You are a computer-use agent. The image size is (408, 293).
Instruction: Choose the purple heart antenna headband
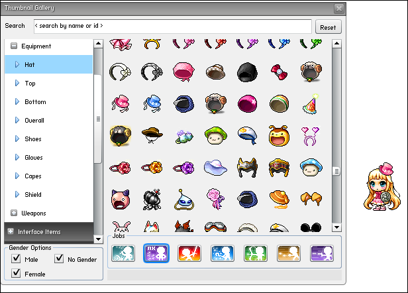(x=311, y=136)
